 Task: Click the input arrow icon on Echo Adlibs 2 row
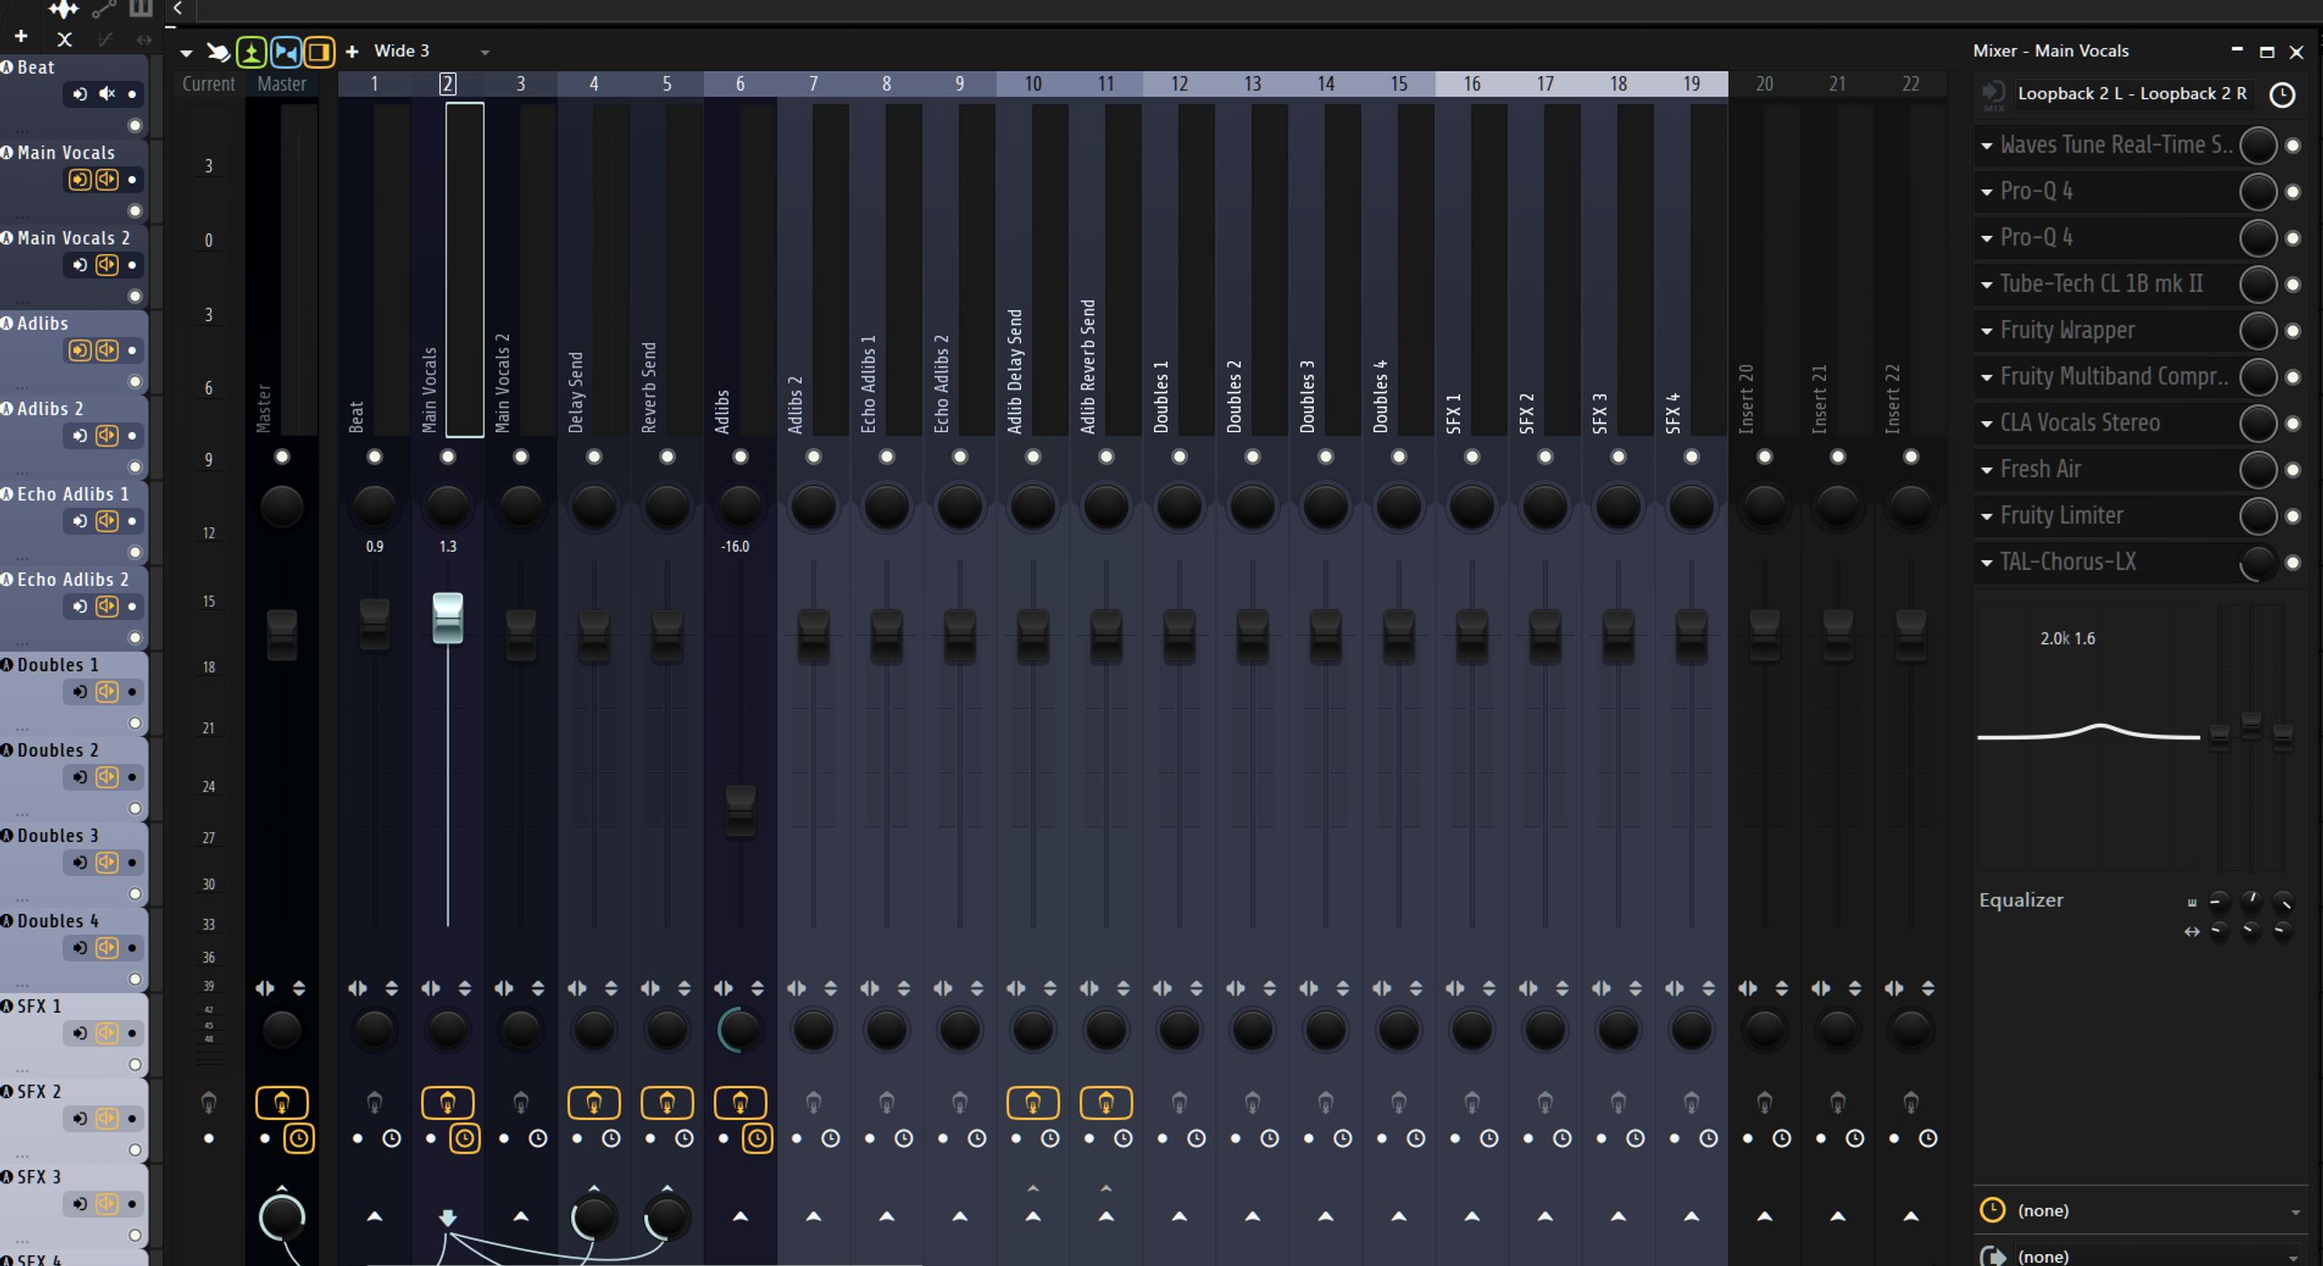[80, 606]
